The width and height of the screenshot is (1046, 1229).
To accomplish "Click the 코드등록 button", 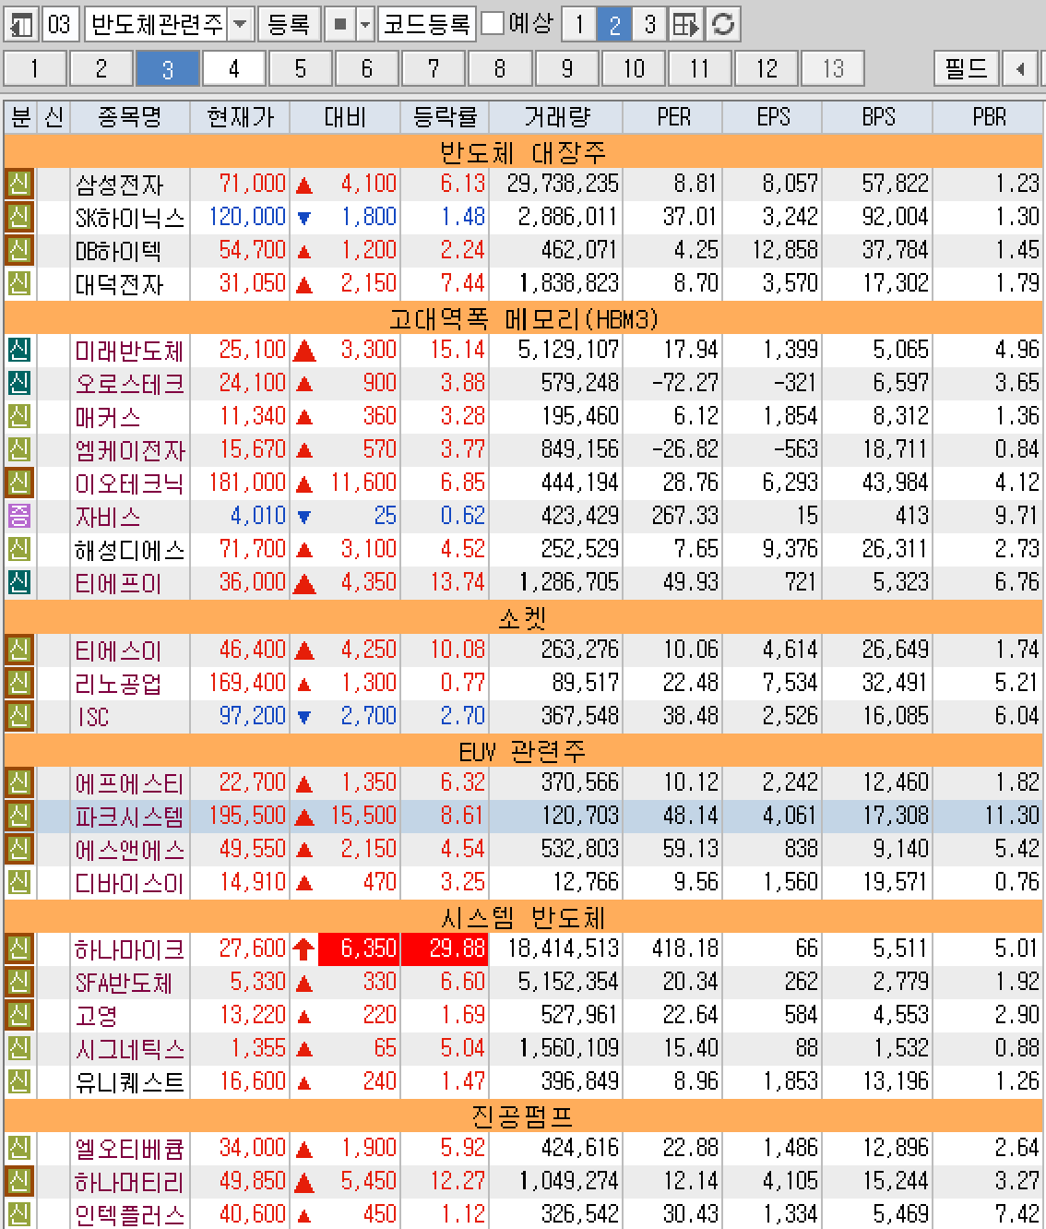I will point(427,24).
